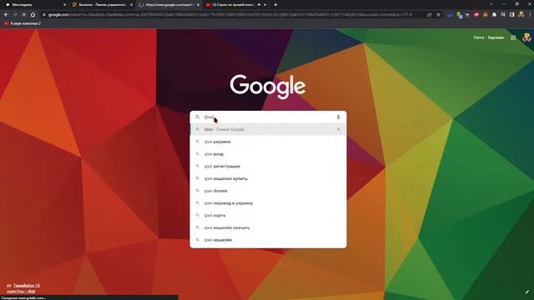Click the browser address bar URL
The image size is (534, 300).
(x=230, y=15)
